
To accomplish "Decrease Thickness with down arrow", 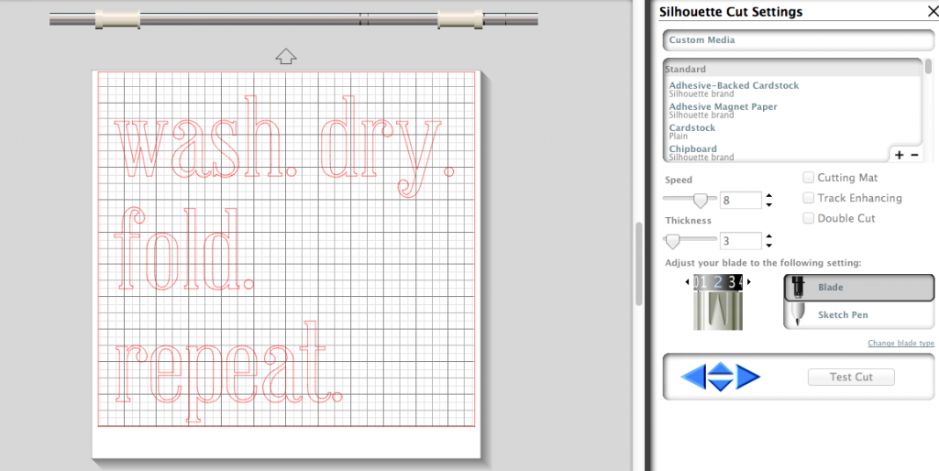I will point(769,246).
